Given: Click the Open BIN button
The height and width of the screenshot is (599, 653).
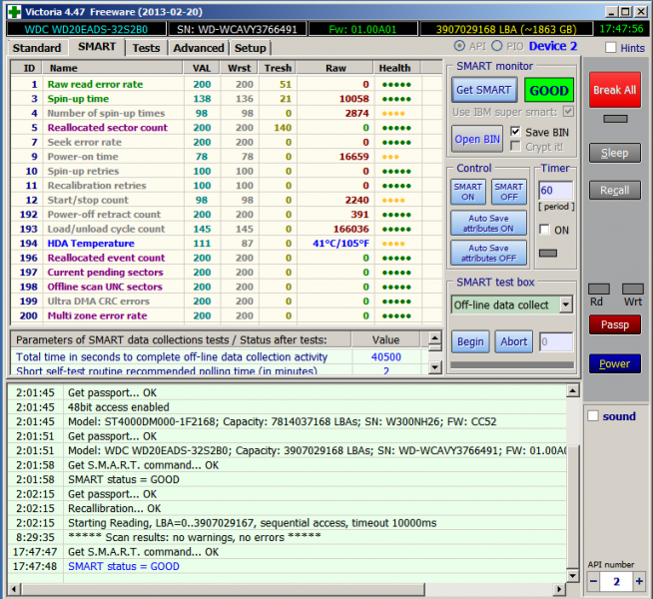Looking at the screenshot, I should pos(477,139).
